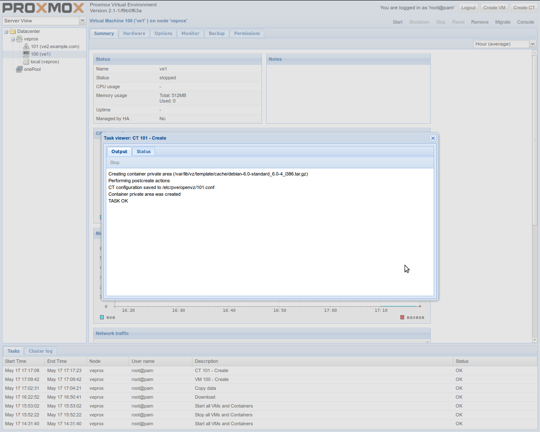Open the onePool pool icon
Viewport: 540px width, 432px height.
(x=19, y=69)
